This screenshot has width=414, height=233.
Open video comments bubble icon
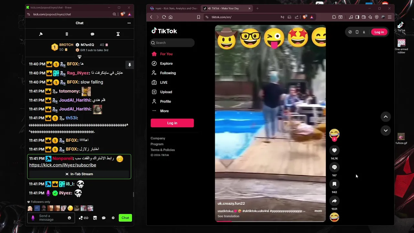(x=334, y=167)
